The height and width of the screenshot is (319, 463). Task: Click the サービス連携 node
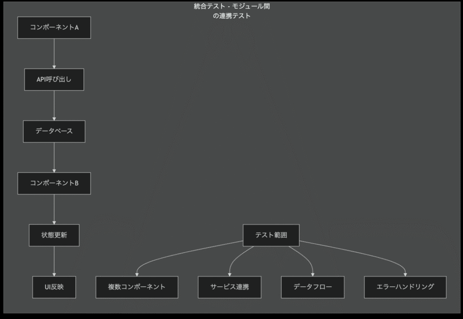[229, 287]
